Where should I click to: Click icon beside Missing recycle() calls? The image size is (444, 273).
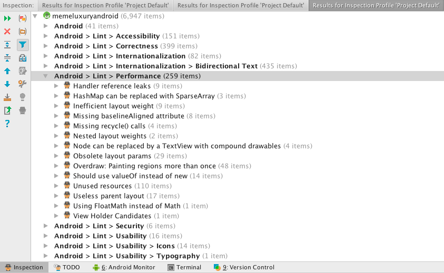point(67,125)
